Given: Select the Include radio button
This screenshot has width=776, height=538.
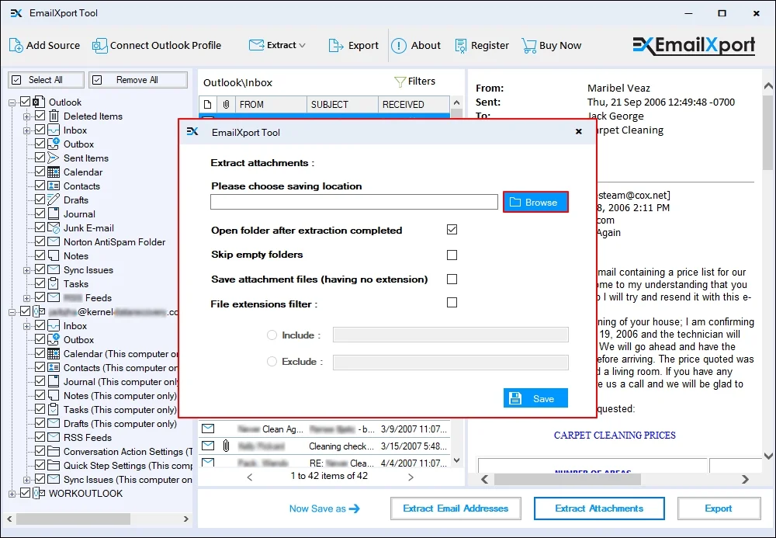Looking at the screenshot, I should click(x=272, y=335).
